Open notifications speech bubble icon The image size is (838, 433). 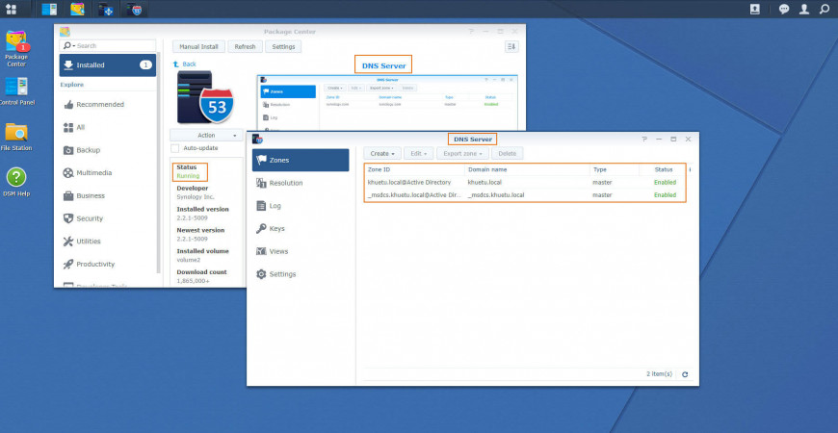[x=784, y=9]
